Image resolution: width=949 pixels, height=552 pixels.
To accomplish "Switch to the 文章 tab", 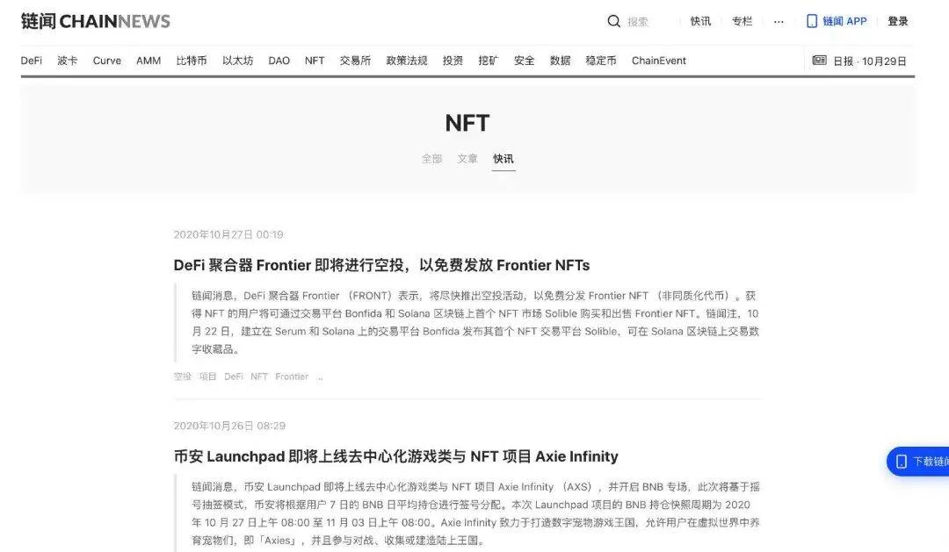I will pyautogui.click(x=467, y=159).
